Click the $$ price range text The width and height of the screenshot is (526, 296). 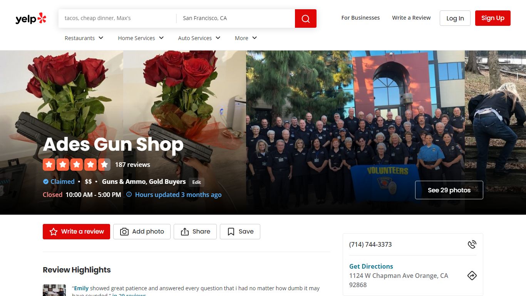pos(88,182)
